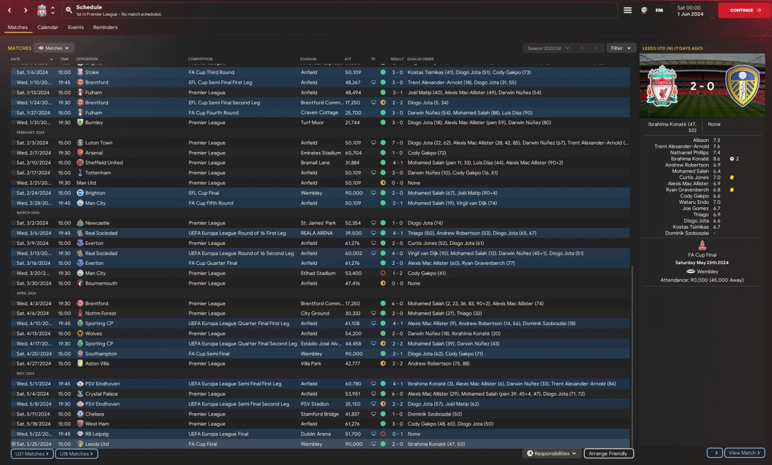Open the Matches view dropdown
Image resolution: width=772 pixels, height=465 pixels.
(54, 48)
